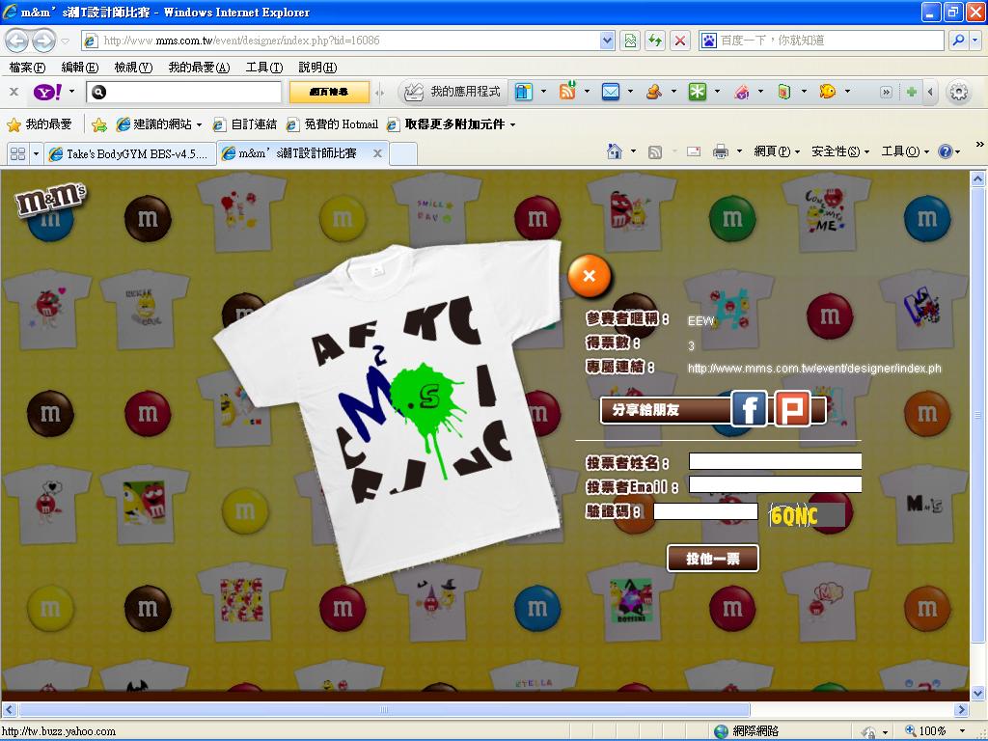Open 我的應用程式 in Yahoo toolbar
Viewport: 988px width, 741px height.
453,92
